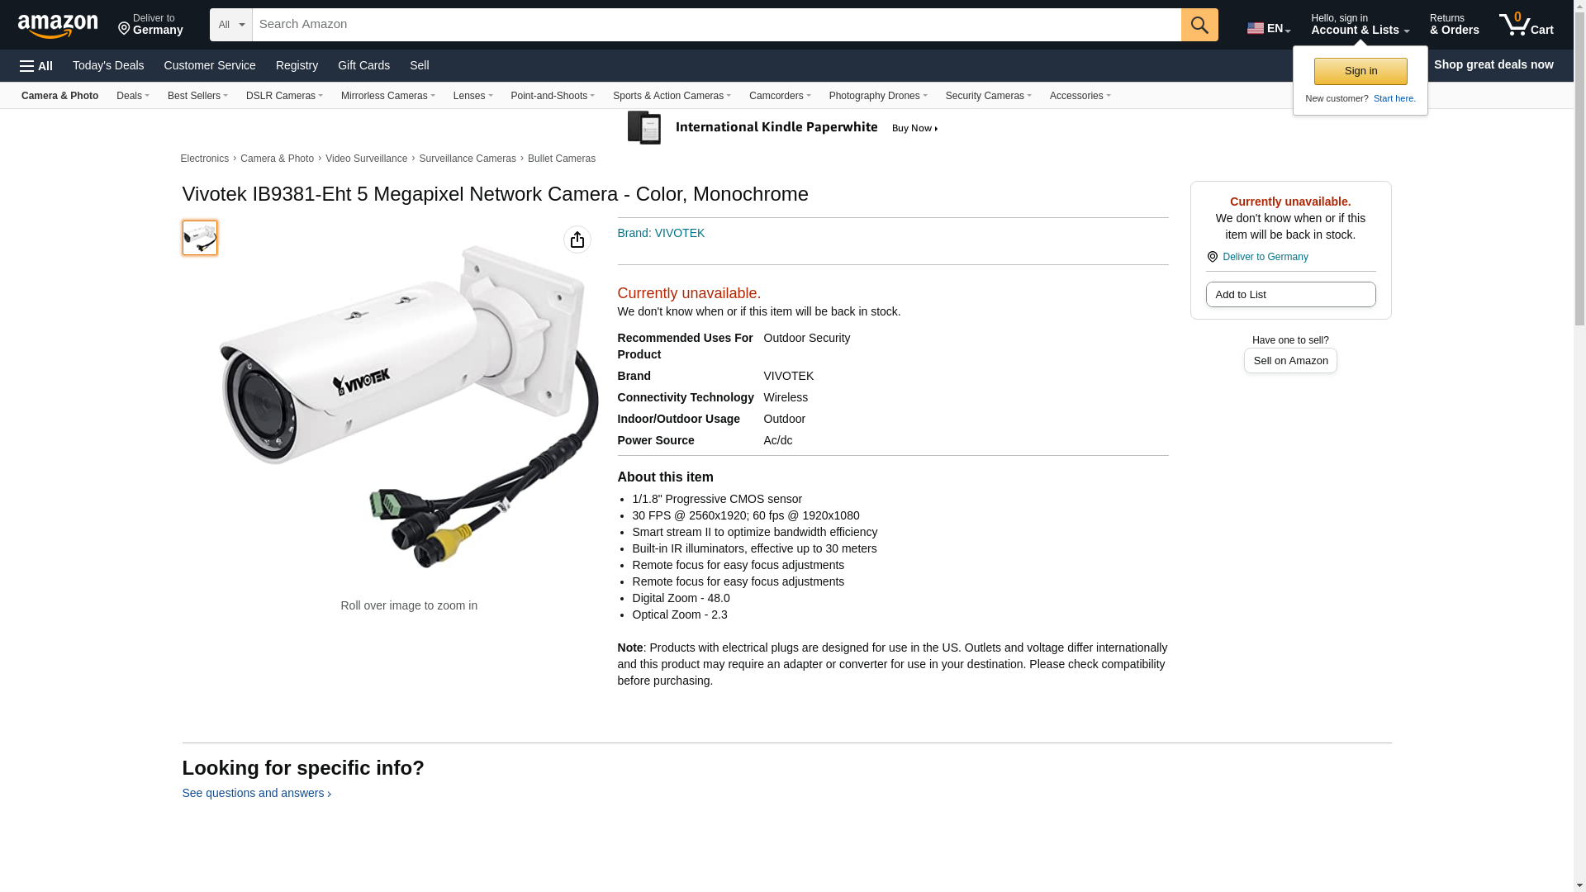Viewport: 1586px width, 892px height.
Task: Open Gift Cards menu item
Action: click(x=363, y=65)
